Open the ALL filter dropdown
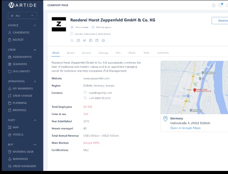The width and height of the screenshot is (228, 174). click(23, 16)
